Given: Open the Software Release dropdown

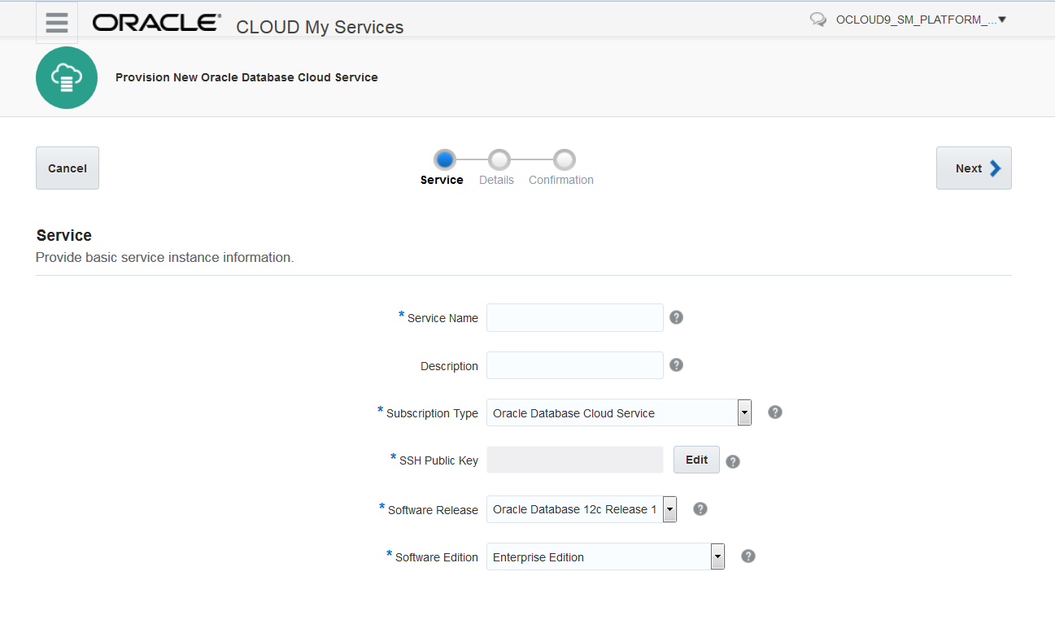Looking at the screenshot, I should (x=669, y=510).
